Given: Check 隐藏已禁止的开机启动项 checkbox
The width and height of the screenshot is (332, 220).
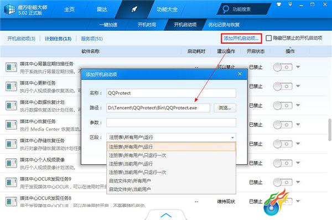Looking at the screenshot, I should 268,38.
